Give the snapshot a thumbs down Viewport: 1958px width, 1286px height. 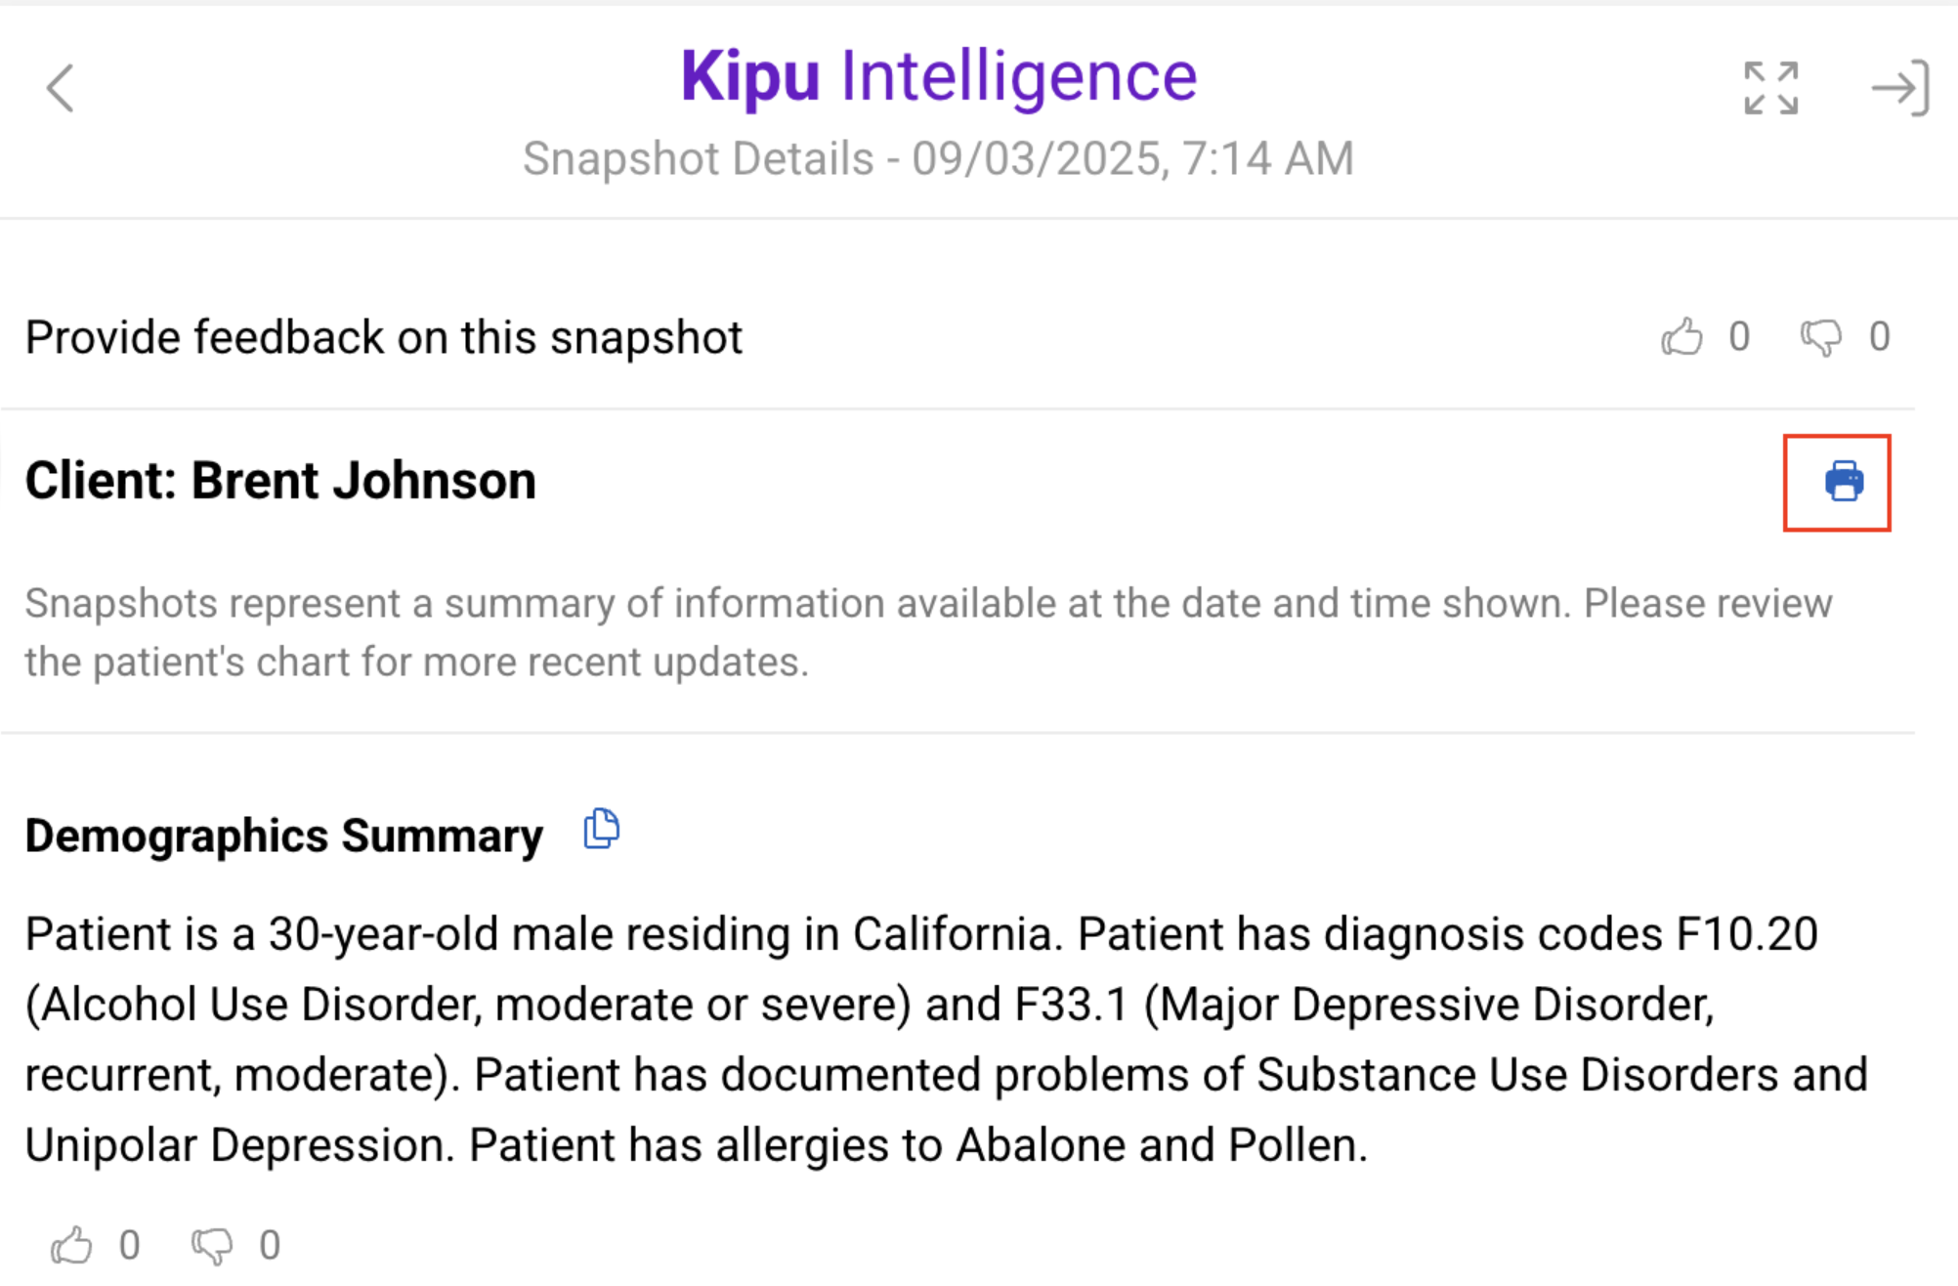(1821, 338)
